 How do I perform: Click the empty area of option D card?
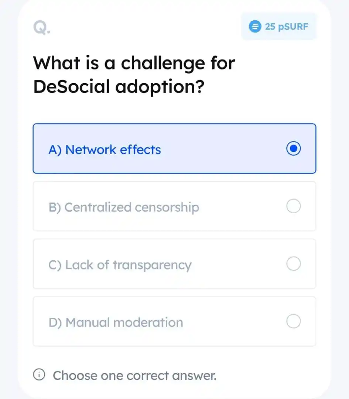[x=234, y=321]
